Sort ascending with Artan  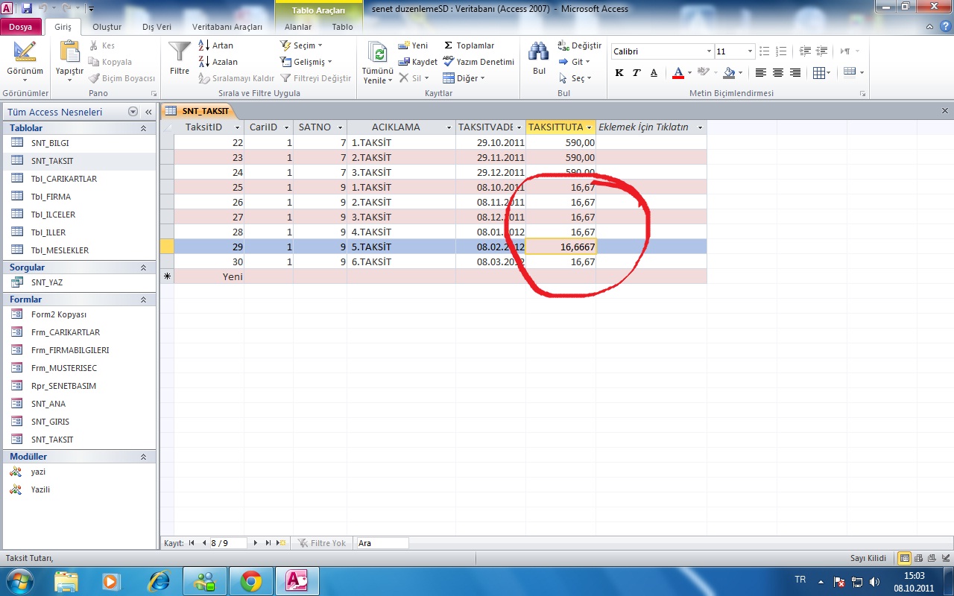[216, 45]
